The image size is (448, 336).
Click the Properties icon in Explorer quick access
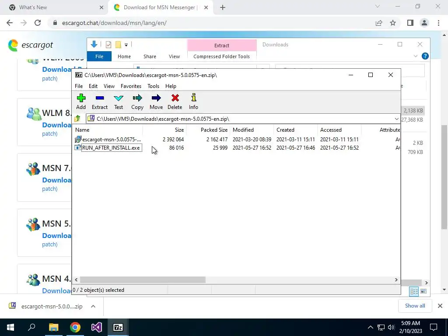pyautogui.click(x=108, y=45)
